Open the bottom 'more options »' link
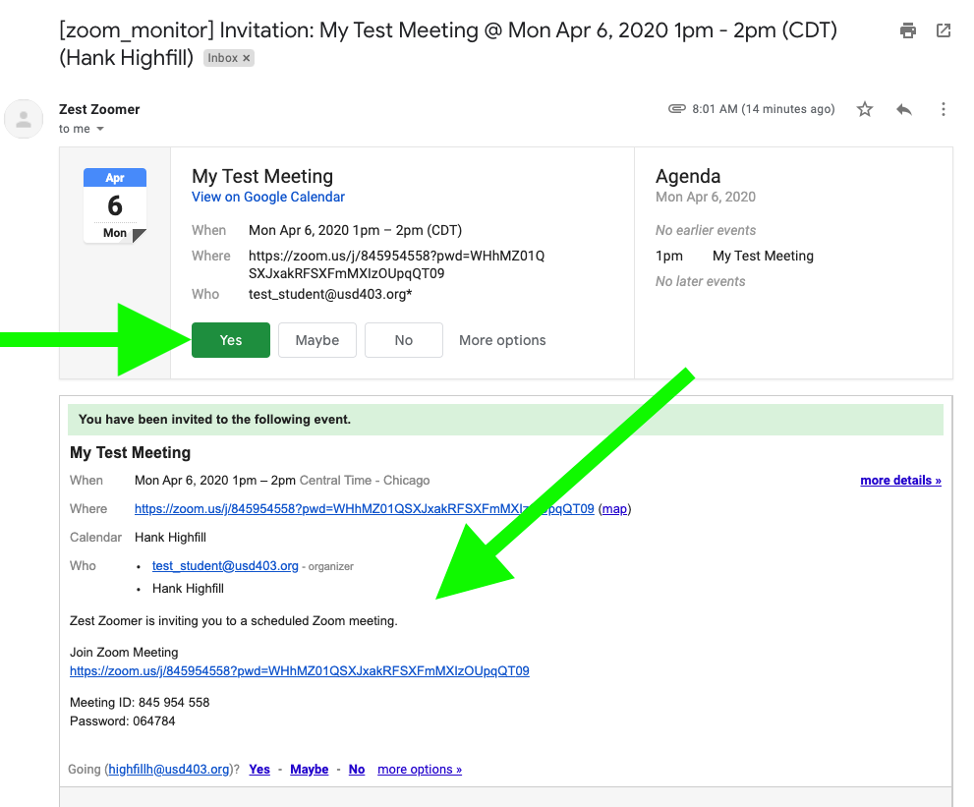Image resolution: width=974 pixels, height=807 pixels. pyautogui.click(x=420, y=769)
